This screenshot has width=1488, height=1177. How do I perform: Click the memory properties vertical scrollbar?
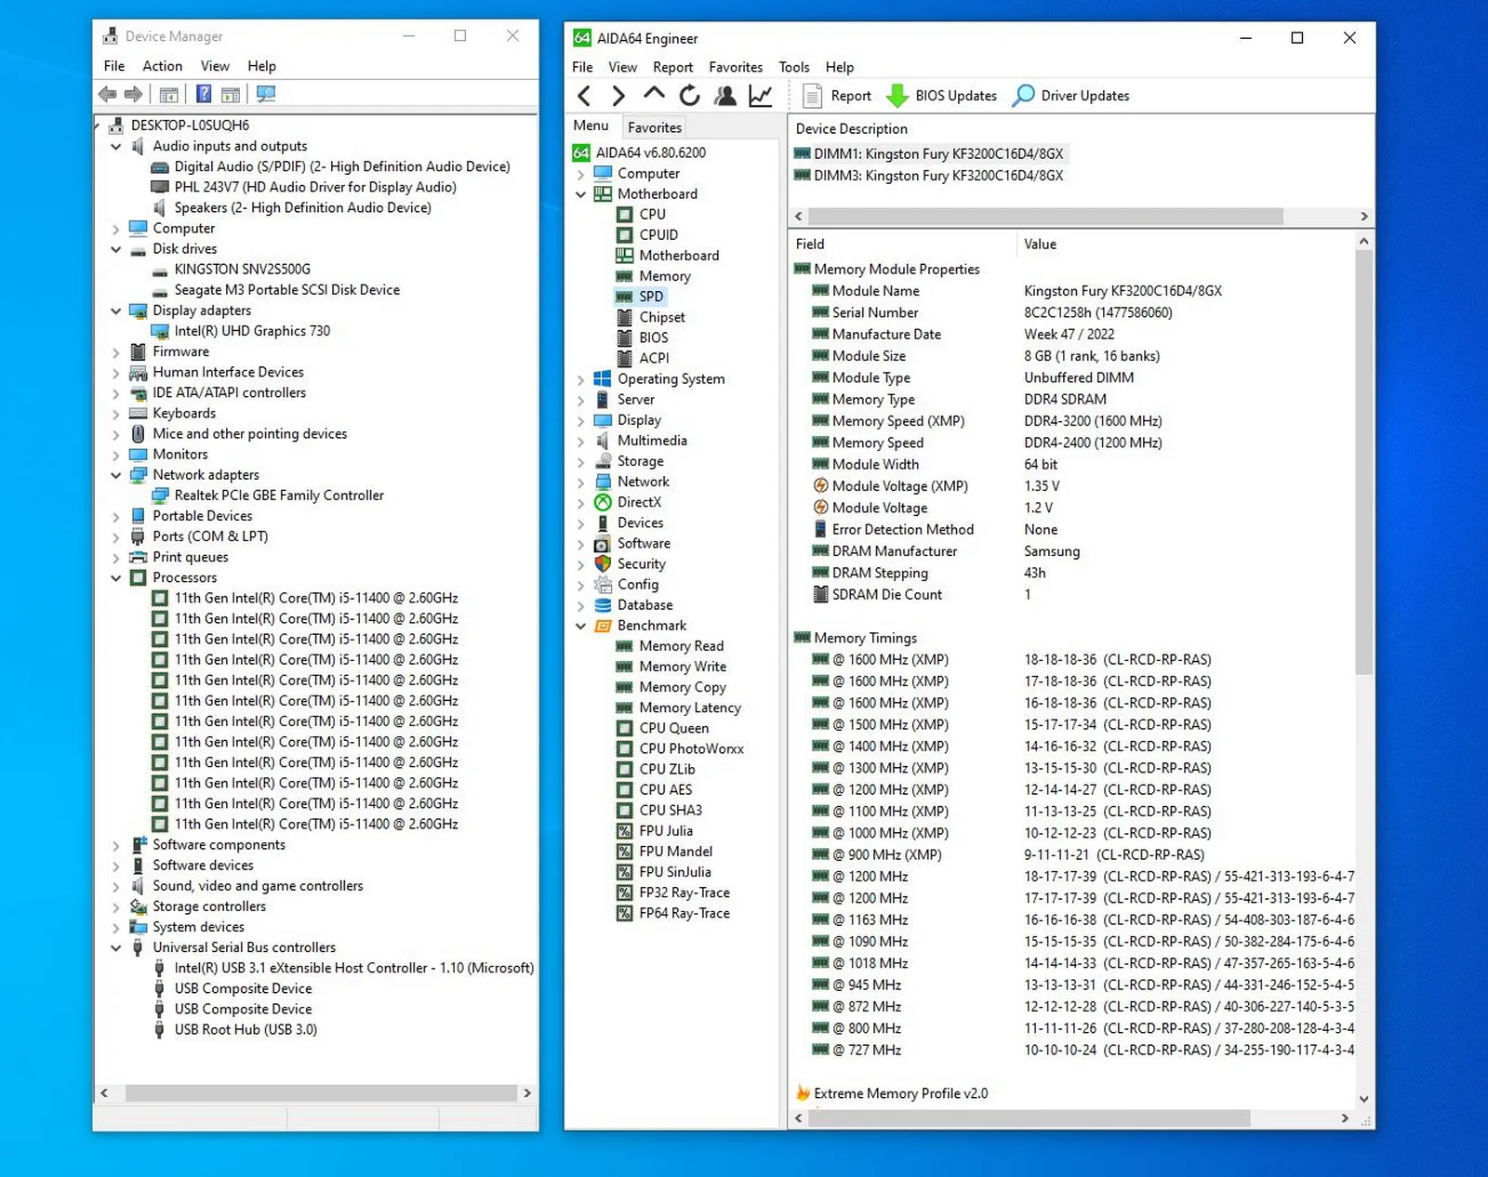[1363, 465]
